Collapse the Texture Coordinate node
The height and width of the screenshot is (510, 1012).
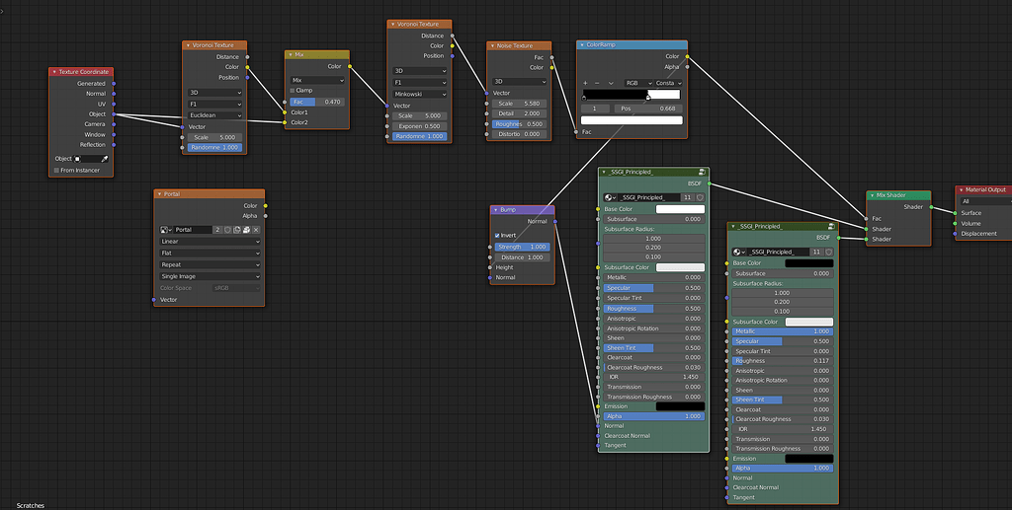tap(54, 72)
